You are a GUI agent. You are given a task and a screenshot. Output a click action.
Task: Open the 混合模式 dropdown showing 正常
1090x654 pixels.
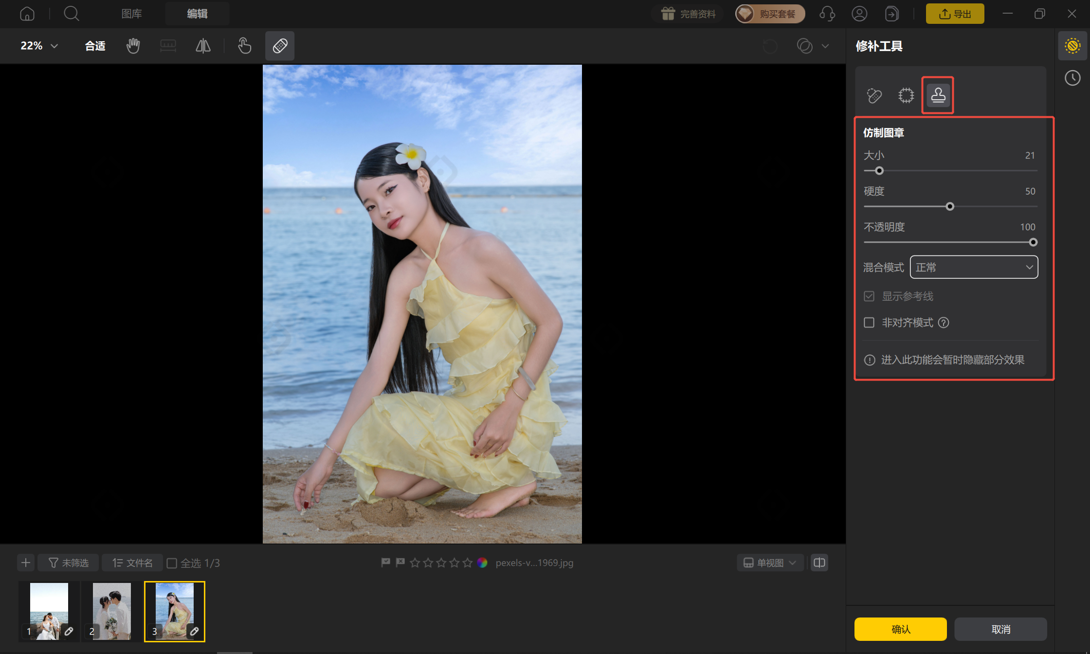[x=974, y=267]
